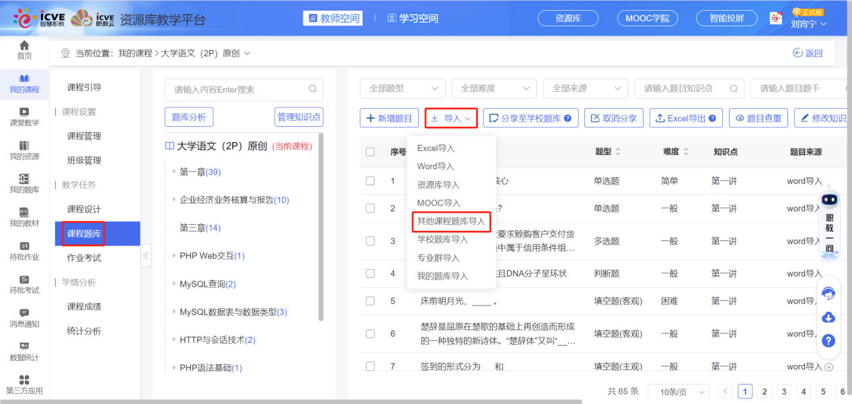Open 待批作业 sidebar icon
Screen dimensions: 852x404
pyautogui.click(x=24, y=250)
